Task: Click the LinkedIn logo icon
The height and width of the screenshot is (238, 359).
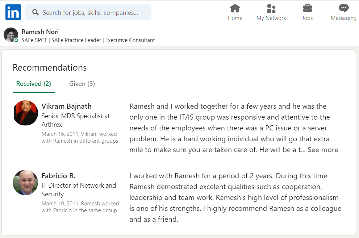Action: (13, 12)
